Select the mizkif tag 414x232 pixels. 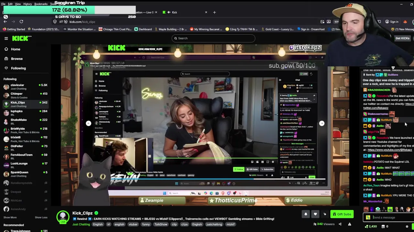click(x=231, y=224)
